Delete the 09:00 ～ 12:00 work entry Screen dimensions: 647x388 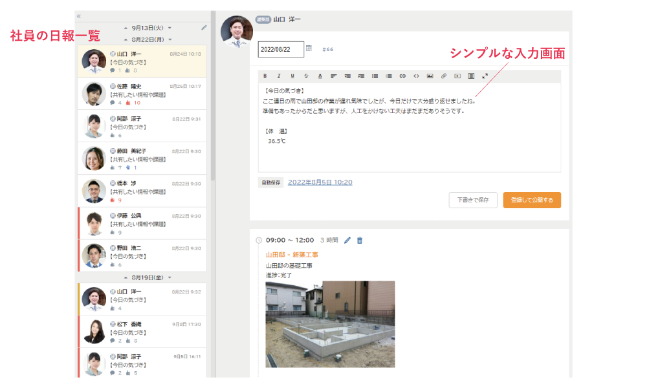pyautogui.click(x=360, y=241)
